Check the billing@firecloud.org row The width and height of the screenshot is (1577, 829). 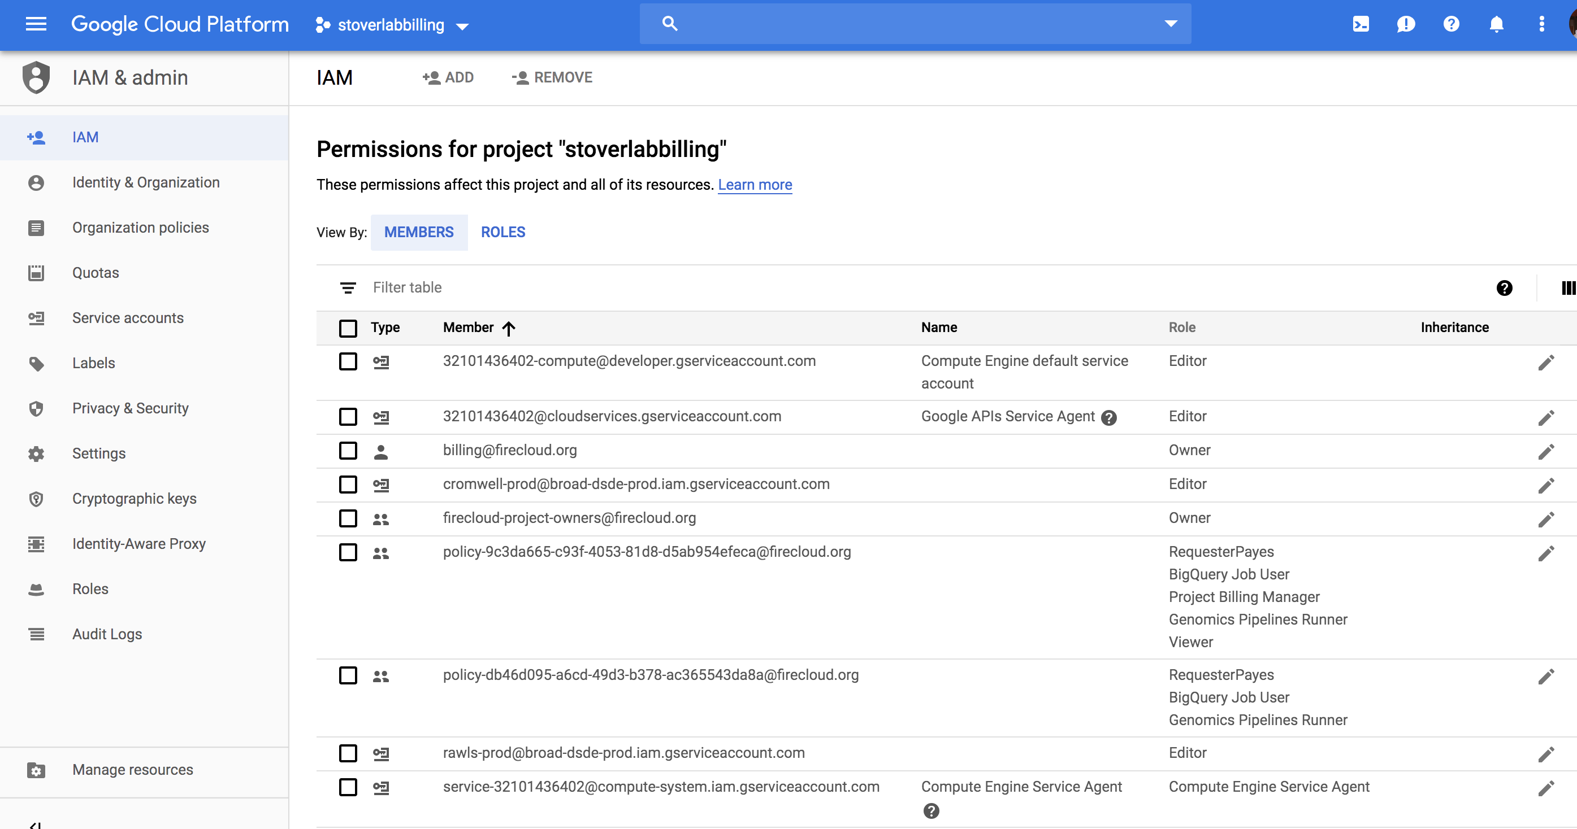coord(348,450)
